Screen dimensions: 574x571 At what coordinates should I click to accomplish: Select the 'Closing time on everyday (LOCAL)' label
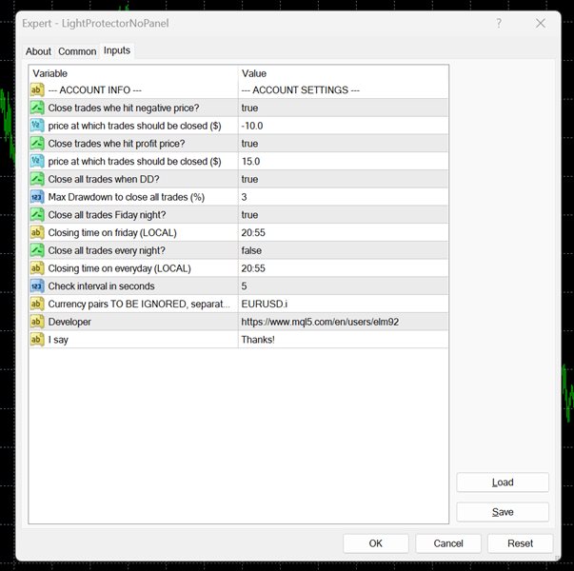(x=119, y=268)
